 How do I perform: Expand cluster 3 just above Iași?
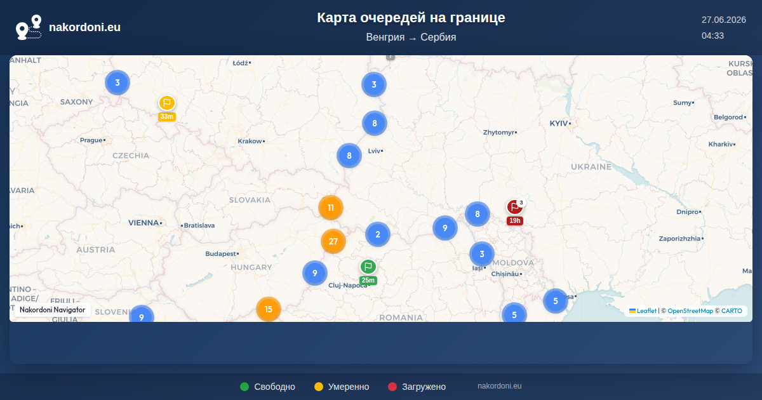tap(482, 255)
